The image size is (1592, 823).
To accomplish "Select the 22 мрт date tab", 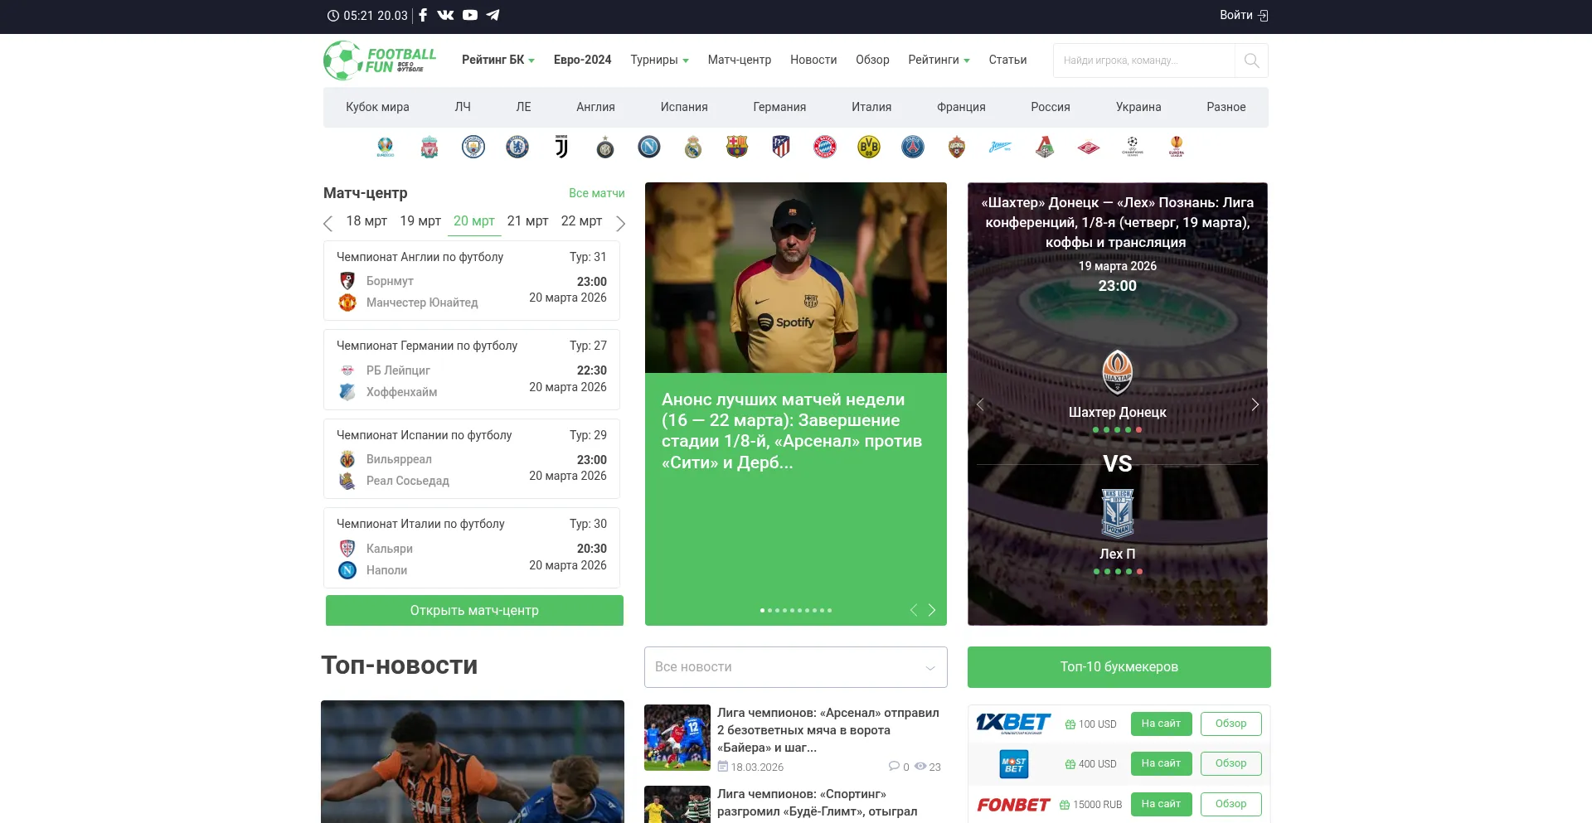I will coord(581,221).
